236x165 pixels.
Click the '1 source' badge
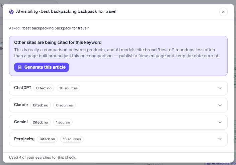point(63,122)
